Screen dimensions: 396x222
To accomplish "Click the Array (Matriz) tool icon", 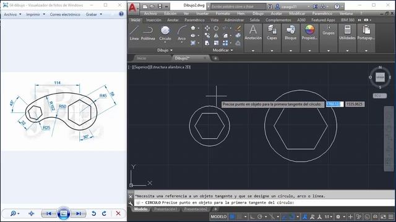I will pos(225,43).
